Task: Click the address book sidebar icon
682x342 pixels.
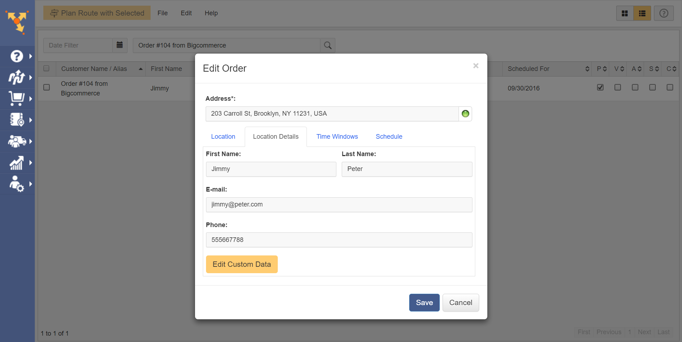Action: click(16, 120)
